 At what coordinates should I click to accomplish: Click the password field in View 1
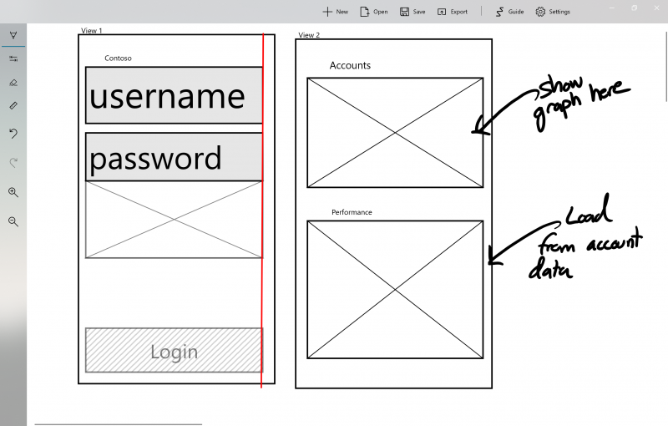(x=174, y=157)
